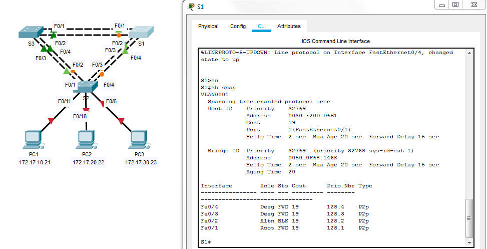Click the PC3 device name label

point(140,154)
